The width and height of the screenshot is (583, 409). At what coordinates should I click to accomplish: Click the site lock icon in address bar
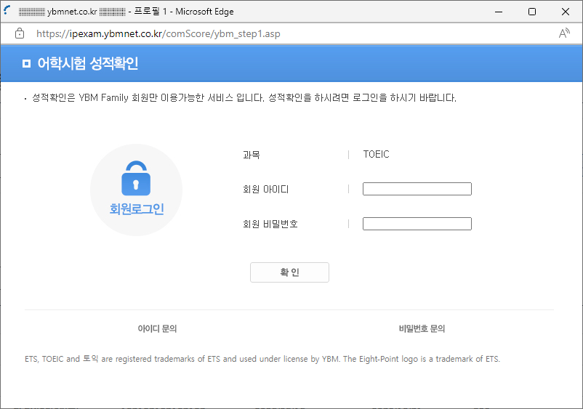pyautogui.click(x=20, y=33)
